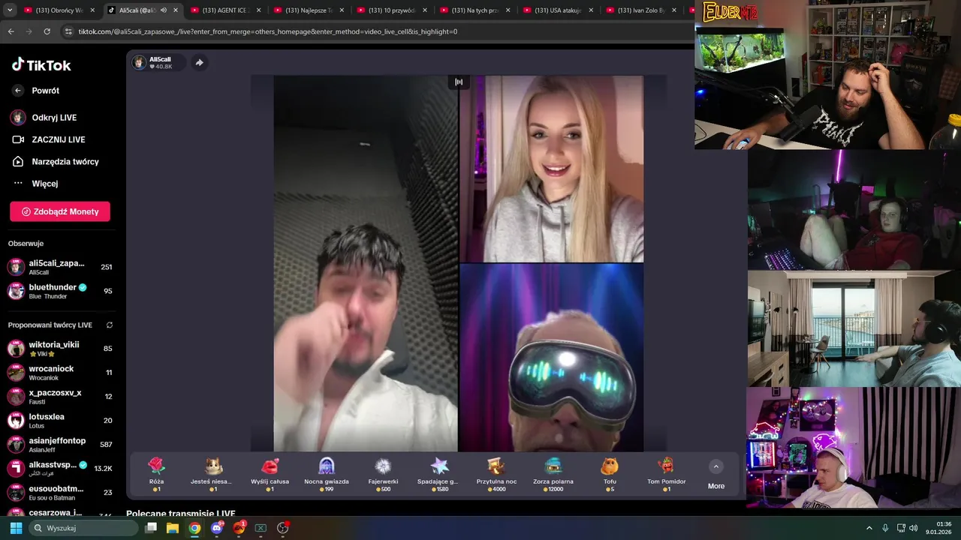961x540 pixels.
Task: Open lotusxlea live stream
Action: (x=59, y=421)
